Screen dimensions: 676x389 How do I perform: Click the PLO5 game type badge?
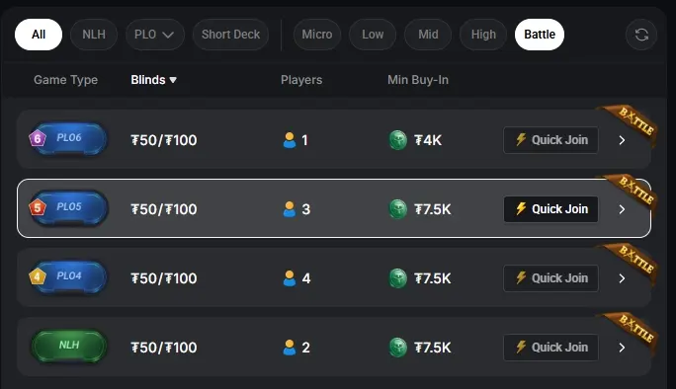tap(67, 208)
